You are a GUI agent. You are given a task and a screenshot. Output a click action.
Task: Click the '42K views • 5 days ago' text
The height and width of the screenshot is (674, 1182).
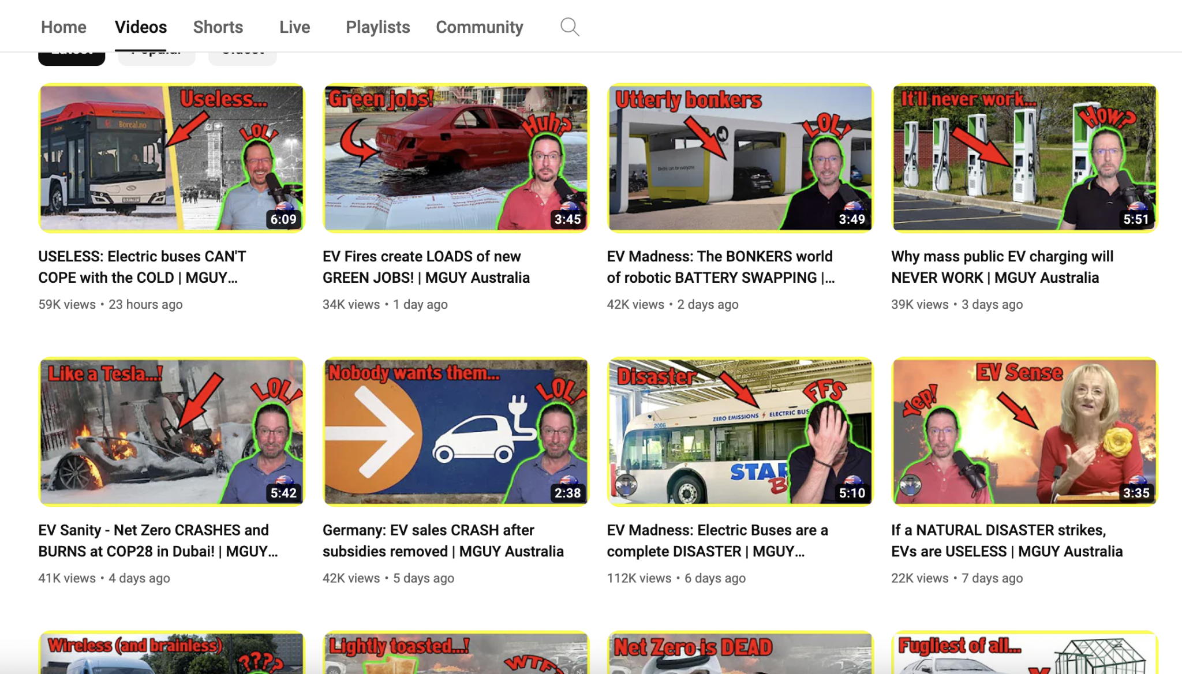coord(388,578)
